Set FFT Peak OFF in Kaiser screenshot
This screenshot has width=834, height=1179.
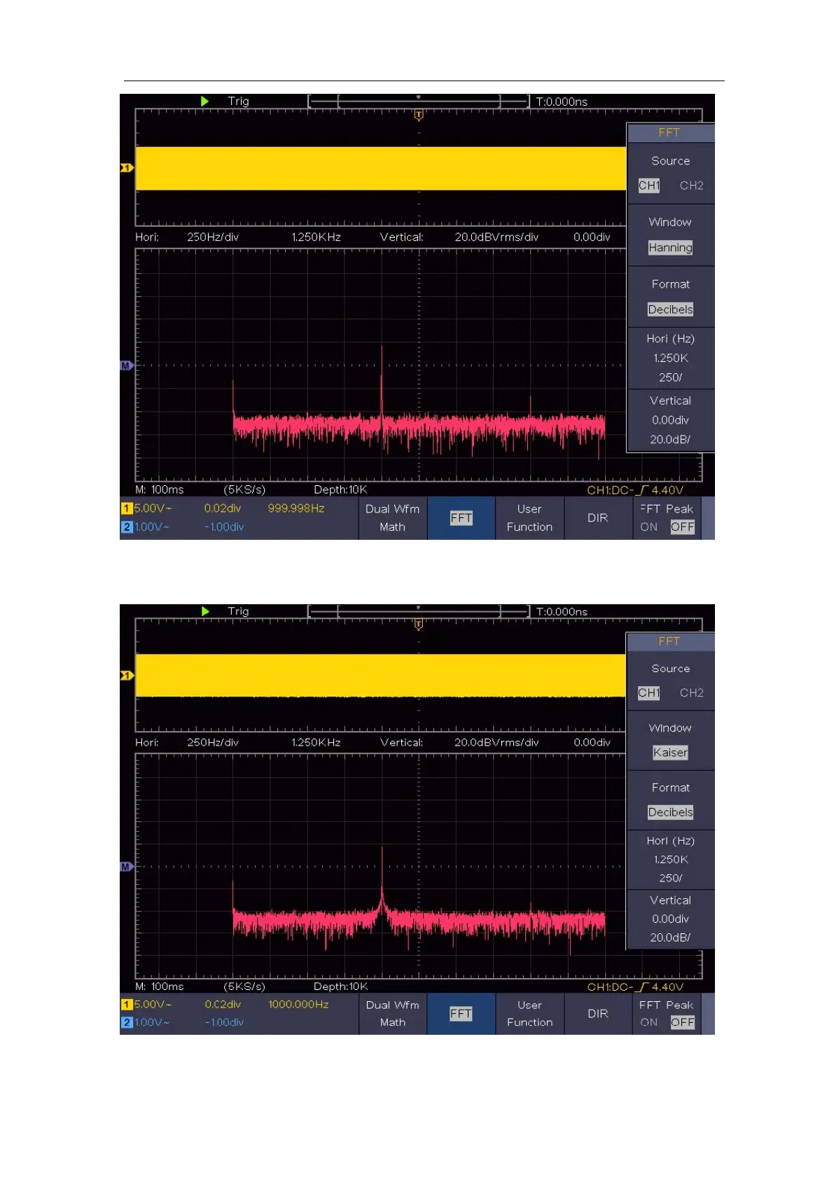(682, 1022)
